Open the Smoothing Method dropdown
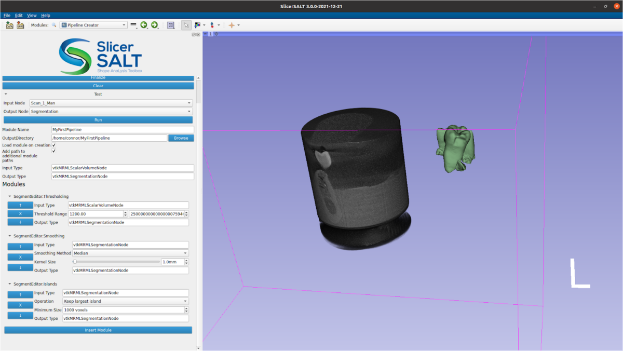This screenshot has height=351, width=623. click(x=130, y=253)
